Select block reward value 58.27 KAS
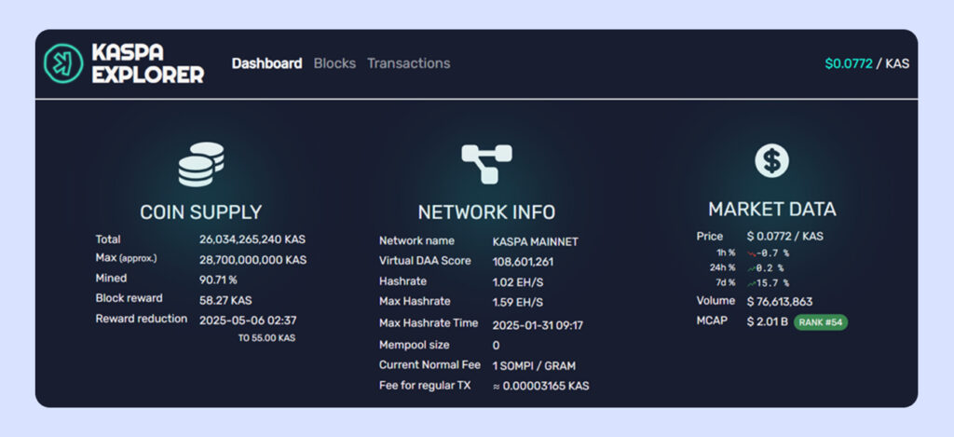 coord(225,300)
